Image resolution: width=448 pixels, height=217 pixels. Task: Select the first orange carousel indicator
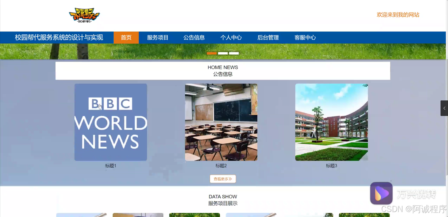(212, 53)
